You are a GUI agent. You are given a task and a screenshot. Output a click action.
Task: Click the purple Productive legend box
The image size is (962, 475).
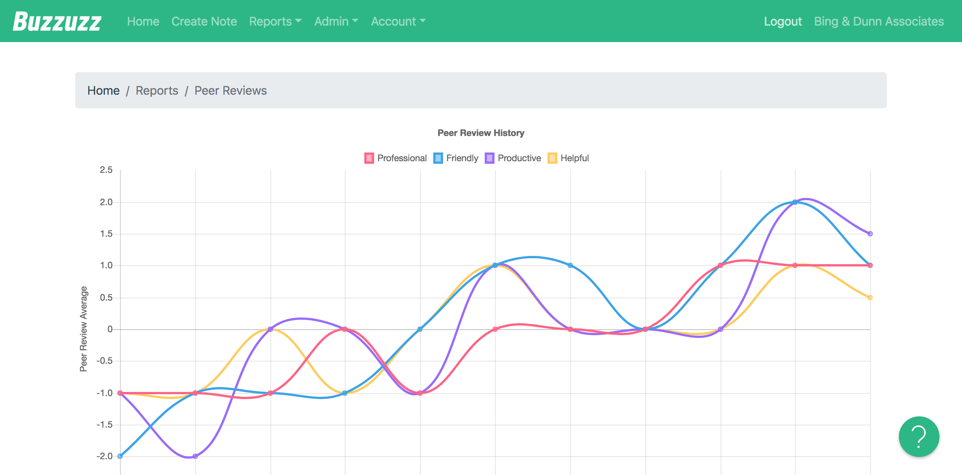pos(490,158)
